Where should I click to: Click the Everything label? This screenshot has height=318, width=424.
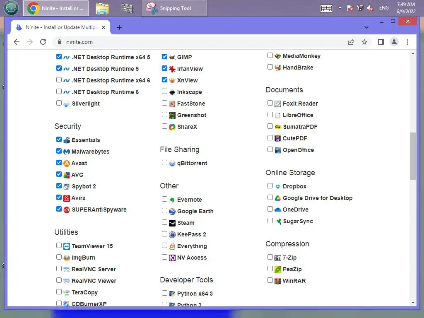point(192,246)
